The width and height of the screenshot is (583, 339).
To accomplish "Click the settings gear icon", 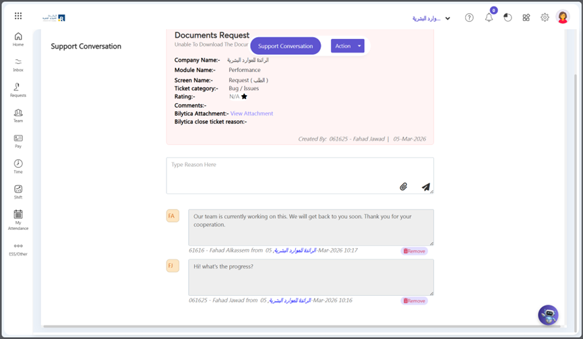I will 545,18.
